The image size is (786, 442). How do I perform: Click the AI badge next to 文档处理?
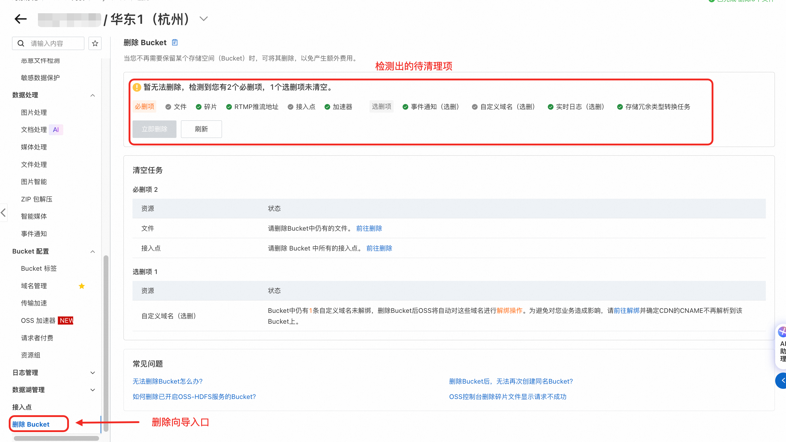[56, 130]
